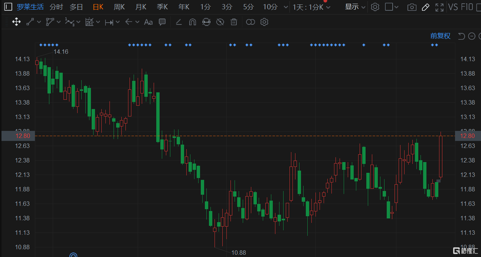The image size is (481, 257).
Task: Add a comment bubble annotation
Action: point(162,22)
